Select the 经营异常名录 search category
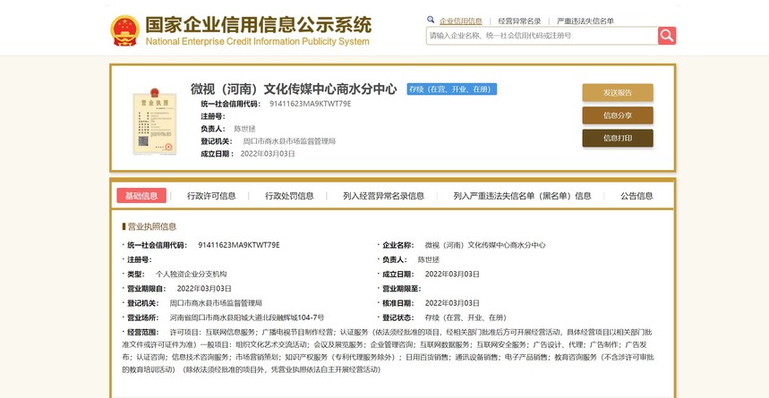This screenshot has width=769, height=398. (x=519, y=21)
